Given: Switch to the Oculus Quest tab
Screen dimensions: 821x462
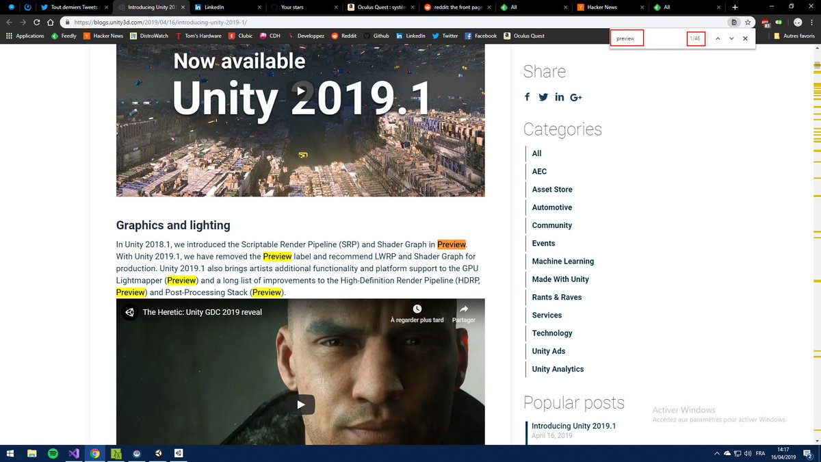Looking at the screenshot, I should [379, 7].
